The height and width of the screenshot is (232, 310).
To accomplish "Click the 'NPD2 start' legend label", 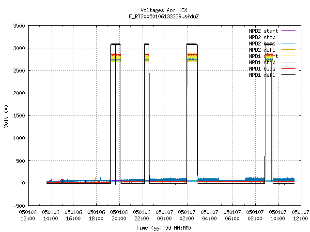I will [263, 31].
